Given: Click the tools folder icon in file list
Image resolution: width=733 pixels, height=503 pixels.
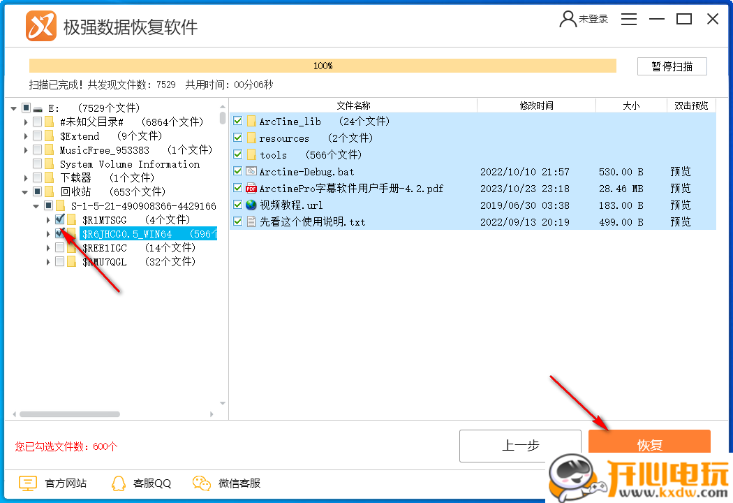Looking at the screenshot, I should [x=251, y=155].
